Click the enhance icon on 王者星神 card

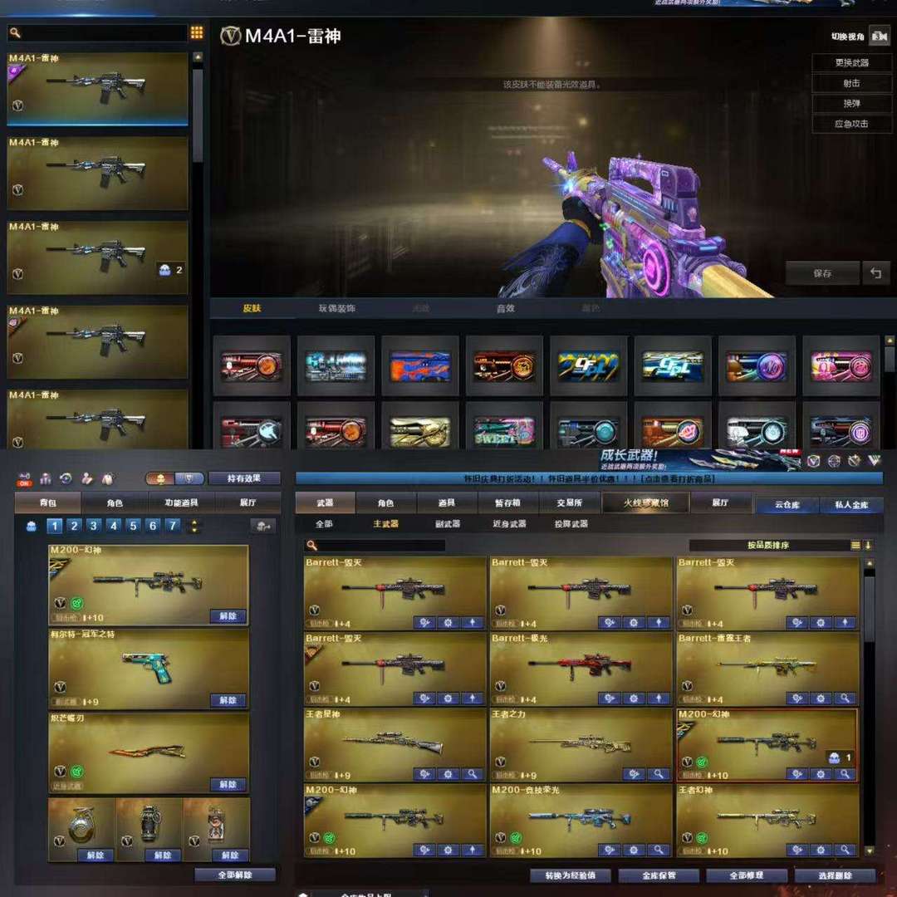(424, 775)
